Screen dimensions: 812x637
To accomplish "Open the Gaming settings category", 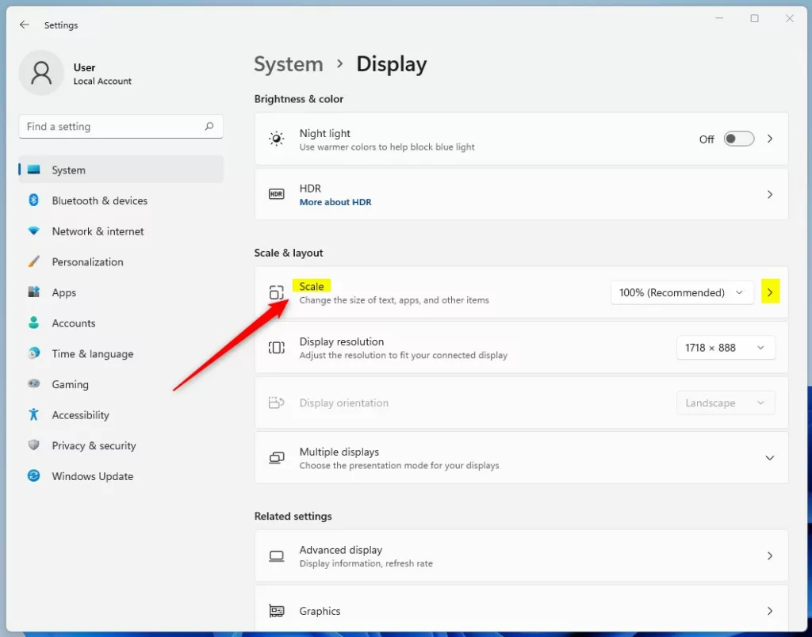I will point(70,384).
